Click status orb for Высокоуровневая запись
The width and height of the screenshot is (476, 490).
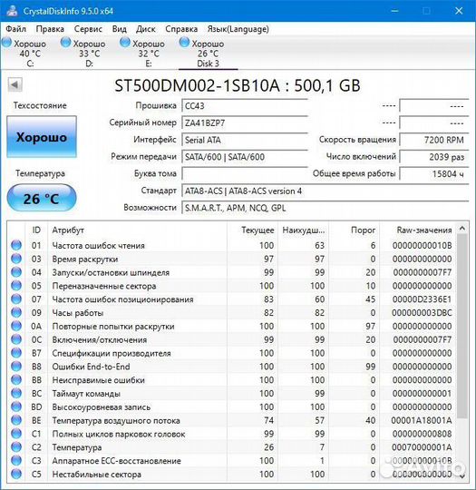(16, 407)
